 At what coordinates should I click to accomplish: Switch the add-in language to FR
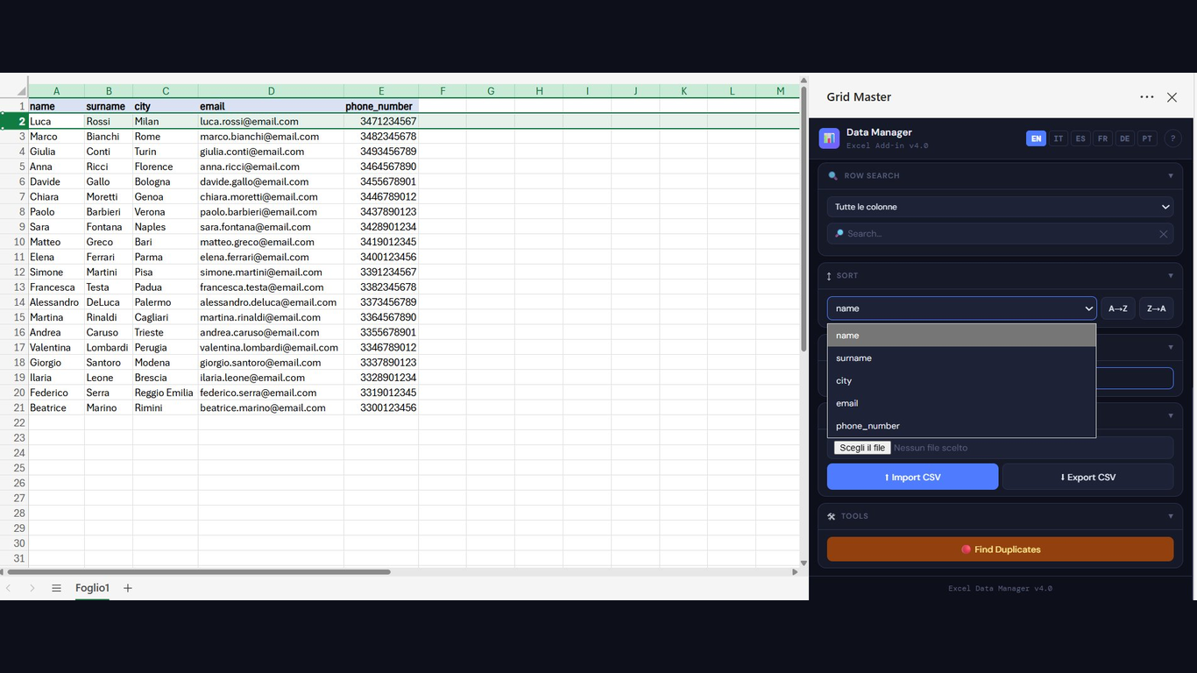coord(1102,138)
